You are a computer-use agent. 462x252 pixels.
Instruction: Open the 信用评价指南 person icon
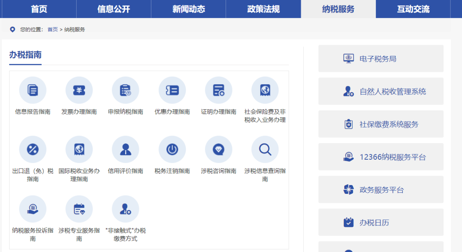pos(126,150)
